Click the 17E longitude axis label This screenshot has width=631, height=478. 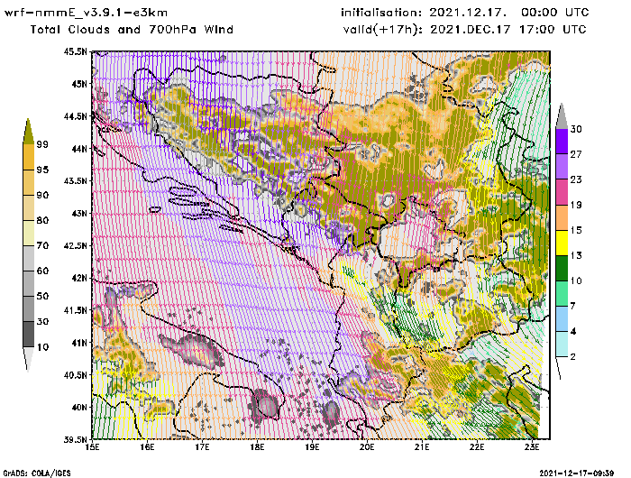(x=203, y=447)
